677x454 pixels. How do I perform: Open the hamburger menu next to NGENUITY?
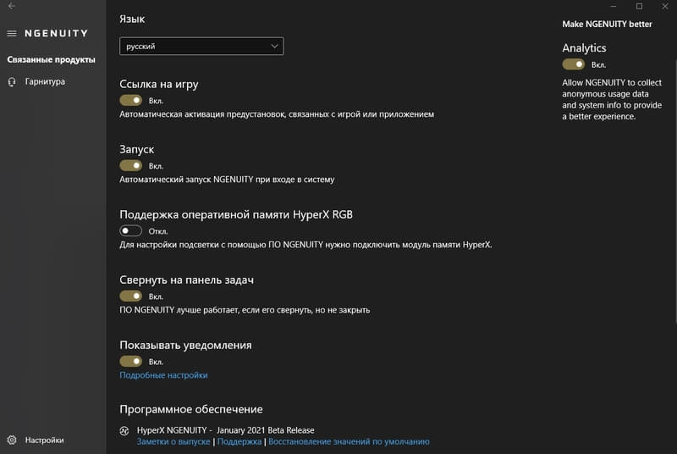12,33
